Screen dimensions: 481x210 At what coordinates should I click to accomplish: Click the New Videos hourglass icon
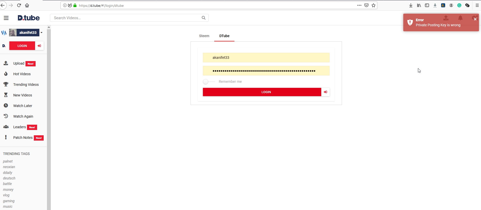6,95
